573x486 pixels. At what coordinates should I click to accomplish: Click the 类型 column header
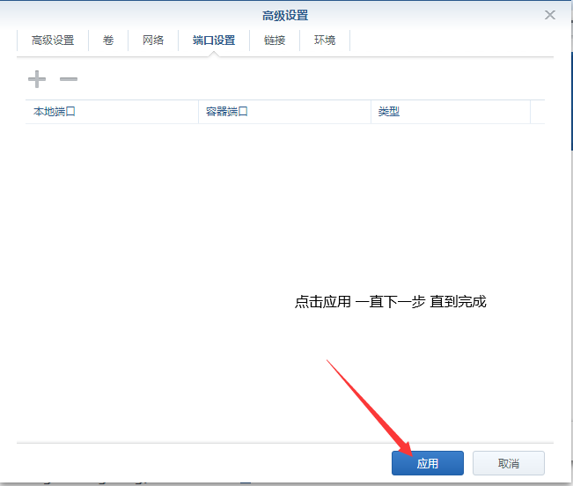(x=450, y=112)
